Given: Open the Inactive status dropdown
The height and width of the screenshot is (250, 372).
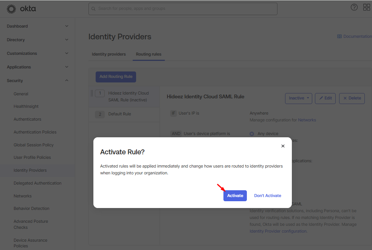Looking at the screenshot, I should (x=298, y=98).
